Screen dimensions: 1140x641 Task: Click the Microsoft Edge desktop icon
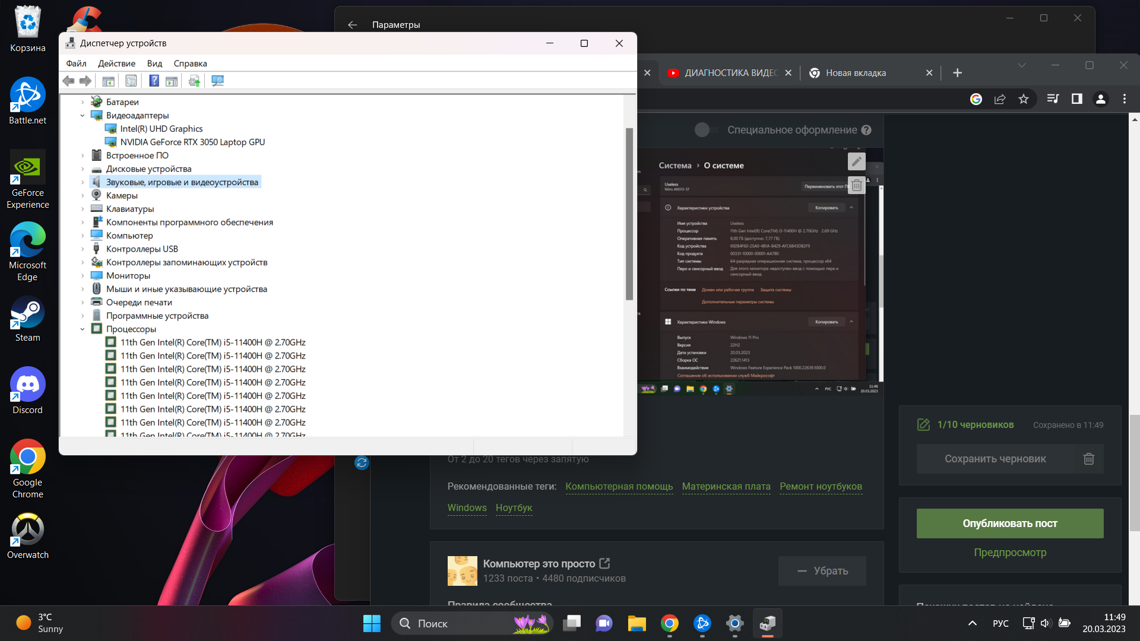pos(27,265)
